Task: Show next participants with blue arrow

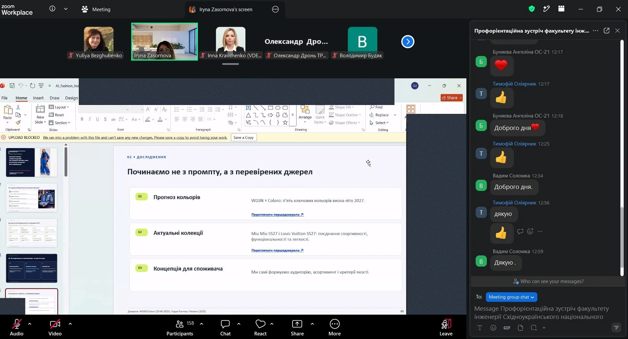Action: pos(408,41)
